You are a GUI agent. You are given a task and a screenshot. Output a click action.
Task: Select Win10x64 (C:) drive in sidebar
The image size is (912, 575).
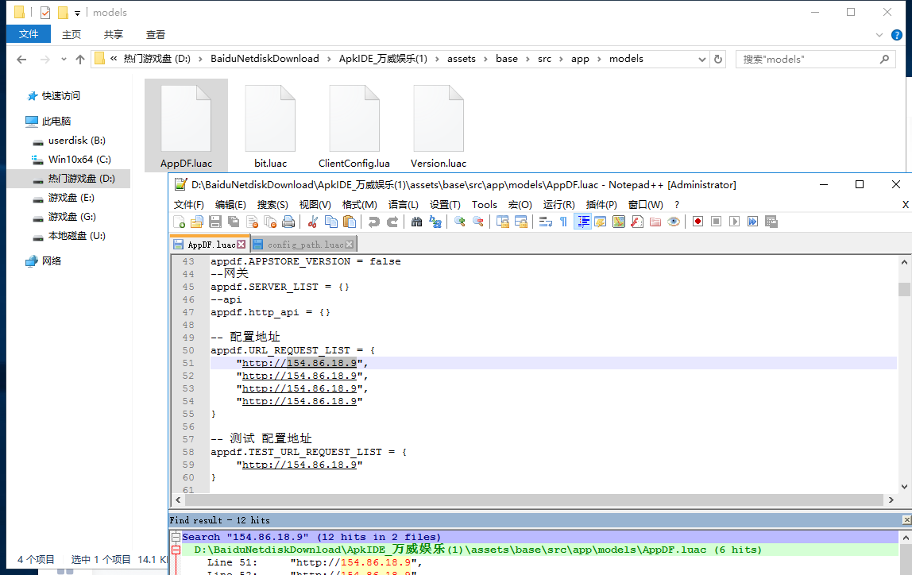pos(79,160)
